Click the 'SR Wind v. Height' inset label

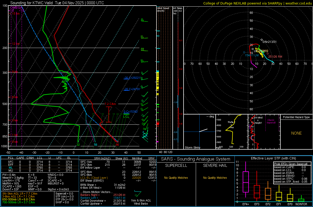[258, 120]
